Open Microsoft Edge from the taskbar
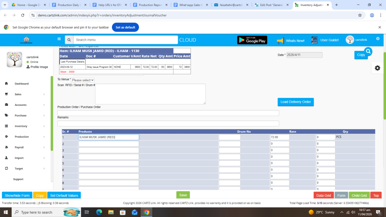 tap(99, 212)
